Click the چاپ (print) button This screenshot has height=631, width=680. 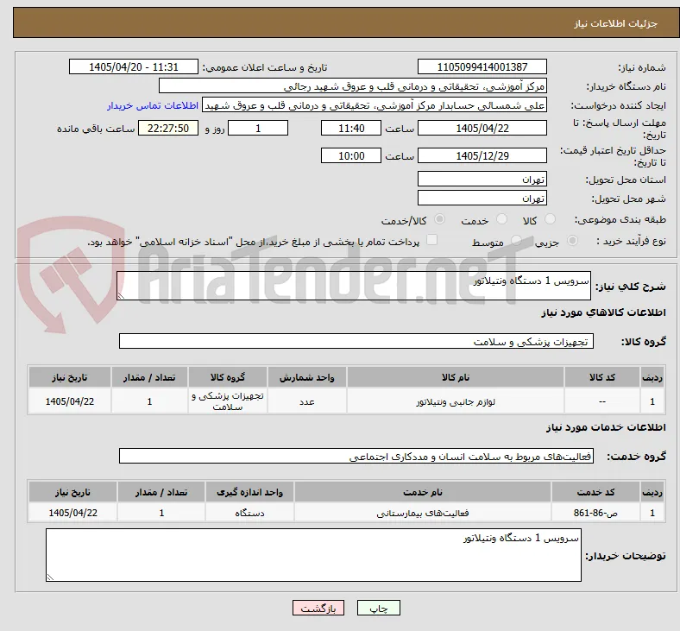378,608
